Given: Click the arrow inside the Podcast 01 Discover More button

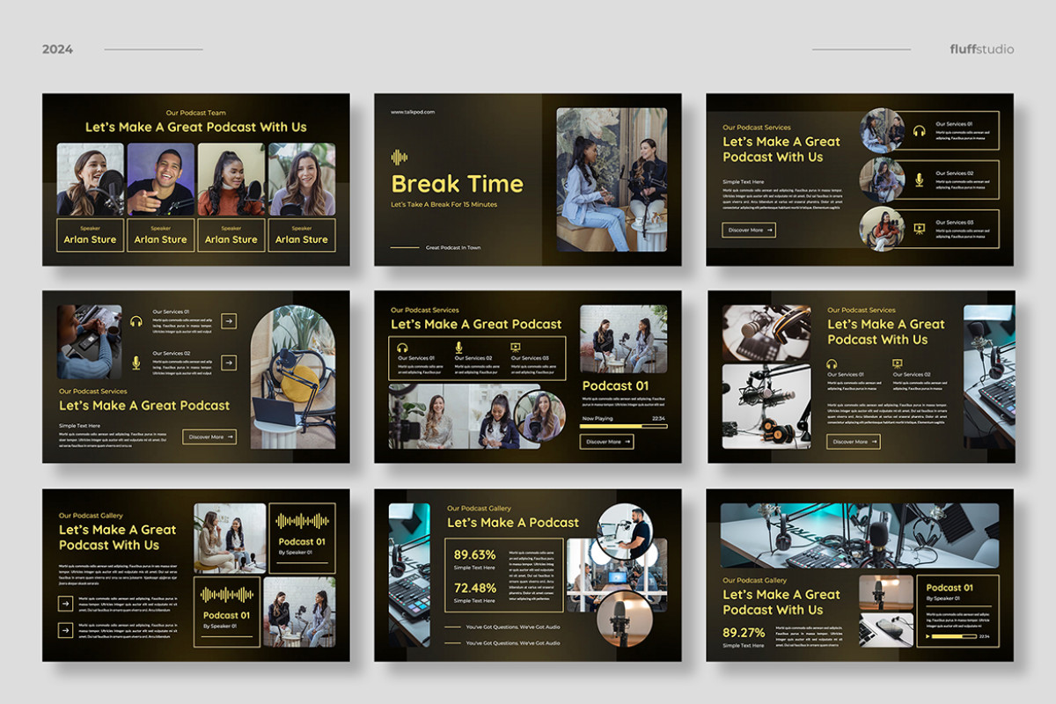Looking at the screenshot, I should [627, 441].
